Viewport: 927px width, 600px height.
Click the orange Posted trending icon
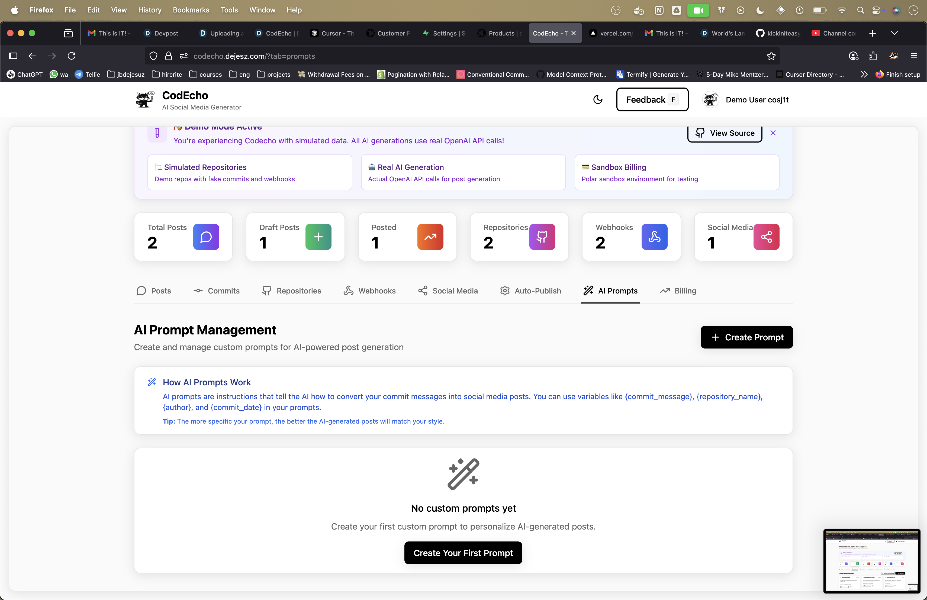coord(430,237)
